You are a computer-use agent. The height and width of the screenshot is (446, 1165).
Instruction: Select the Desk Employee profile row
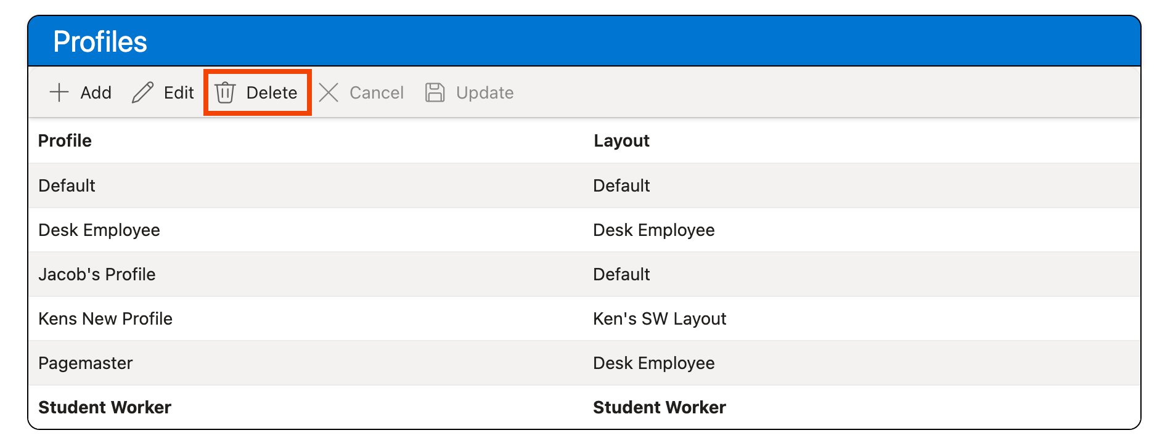[99, 230]
